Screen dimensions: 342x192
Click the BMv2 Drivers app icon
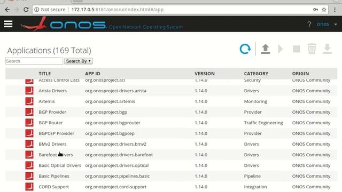[x=29, y=144]
